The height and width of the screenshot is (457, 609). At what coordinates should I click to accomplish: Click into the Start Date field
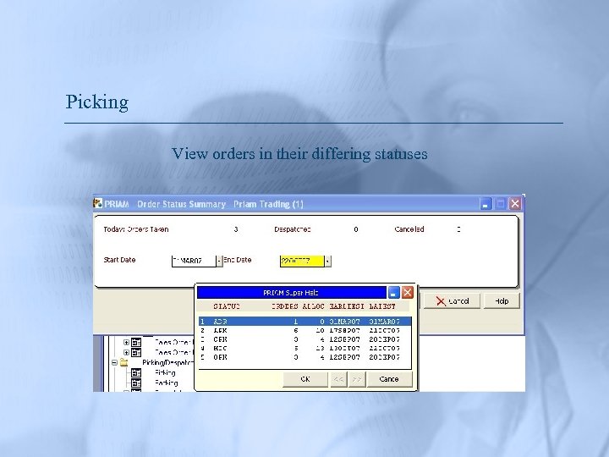tap(194, 261)
